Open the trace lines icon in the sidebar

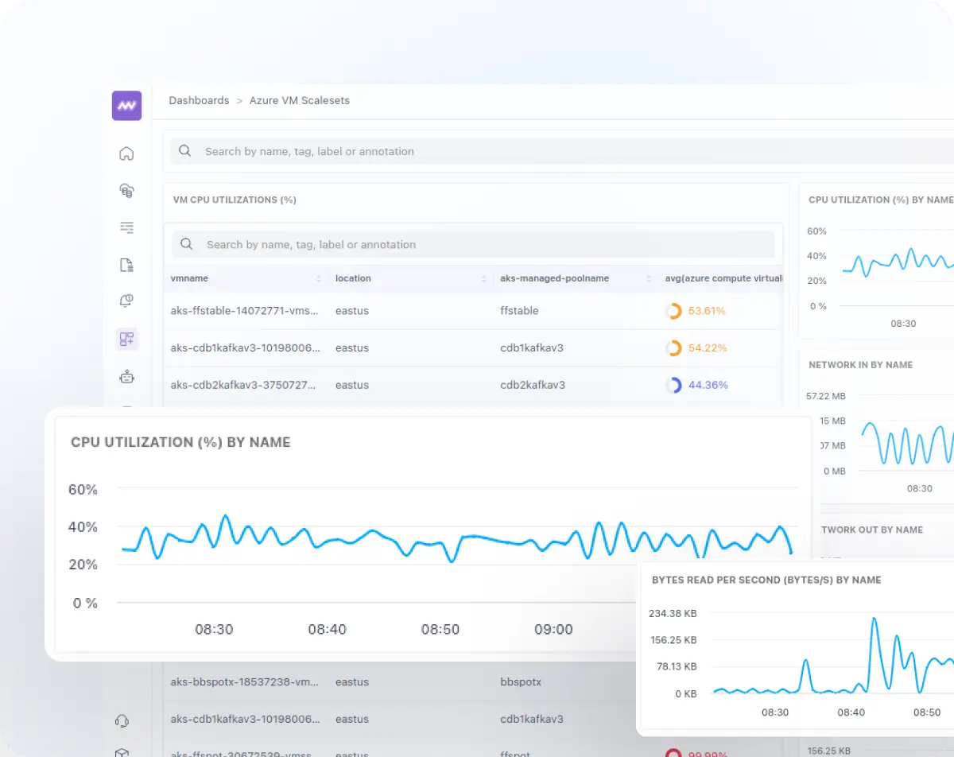click(126, 228)
